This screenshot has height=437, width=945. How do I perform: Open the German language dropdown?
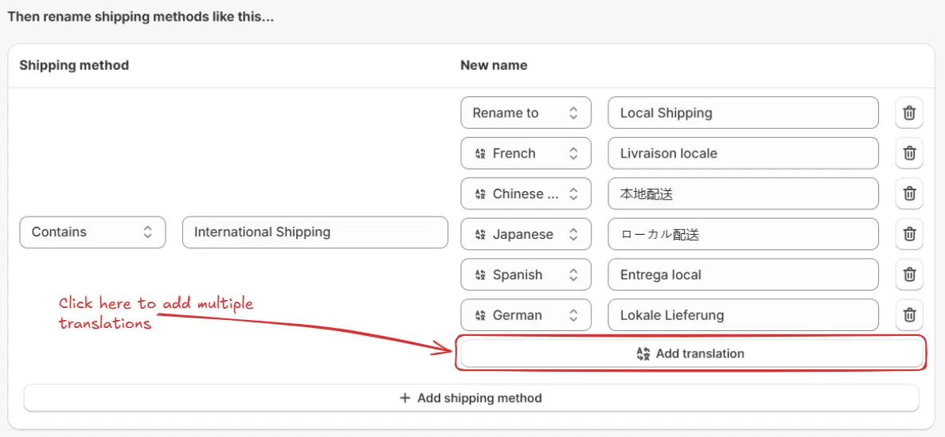pos(525,314)
